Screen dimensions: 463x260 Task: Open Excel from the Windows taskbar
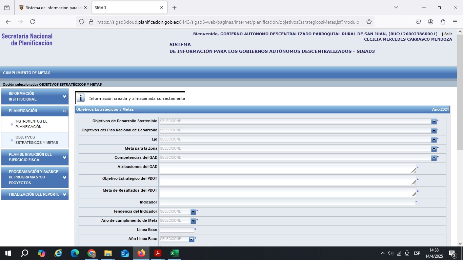tap(174, 253)
